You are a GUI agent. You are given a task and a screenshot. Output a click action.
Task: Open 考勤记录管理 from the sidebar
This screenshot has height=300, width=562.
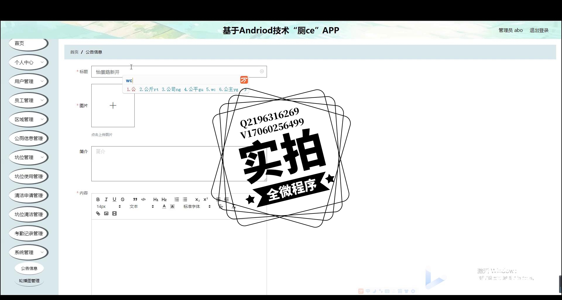[28, 233]
